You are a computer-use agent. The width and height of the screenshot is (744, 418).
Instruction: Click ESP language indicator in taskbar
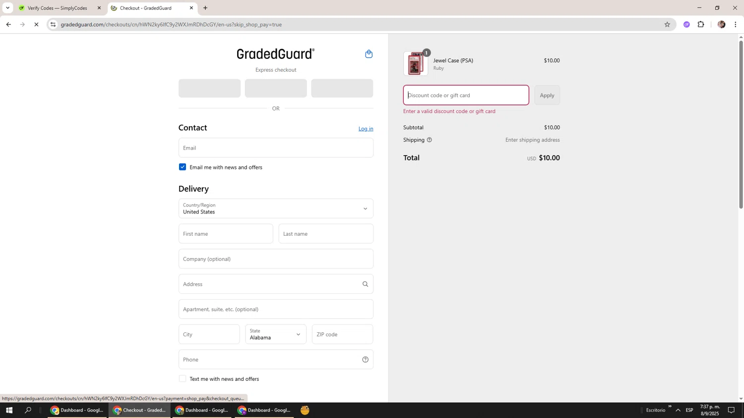tap(689, 410)
